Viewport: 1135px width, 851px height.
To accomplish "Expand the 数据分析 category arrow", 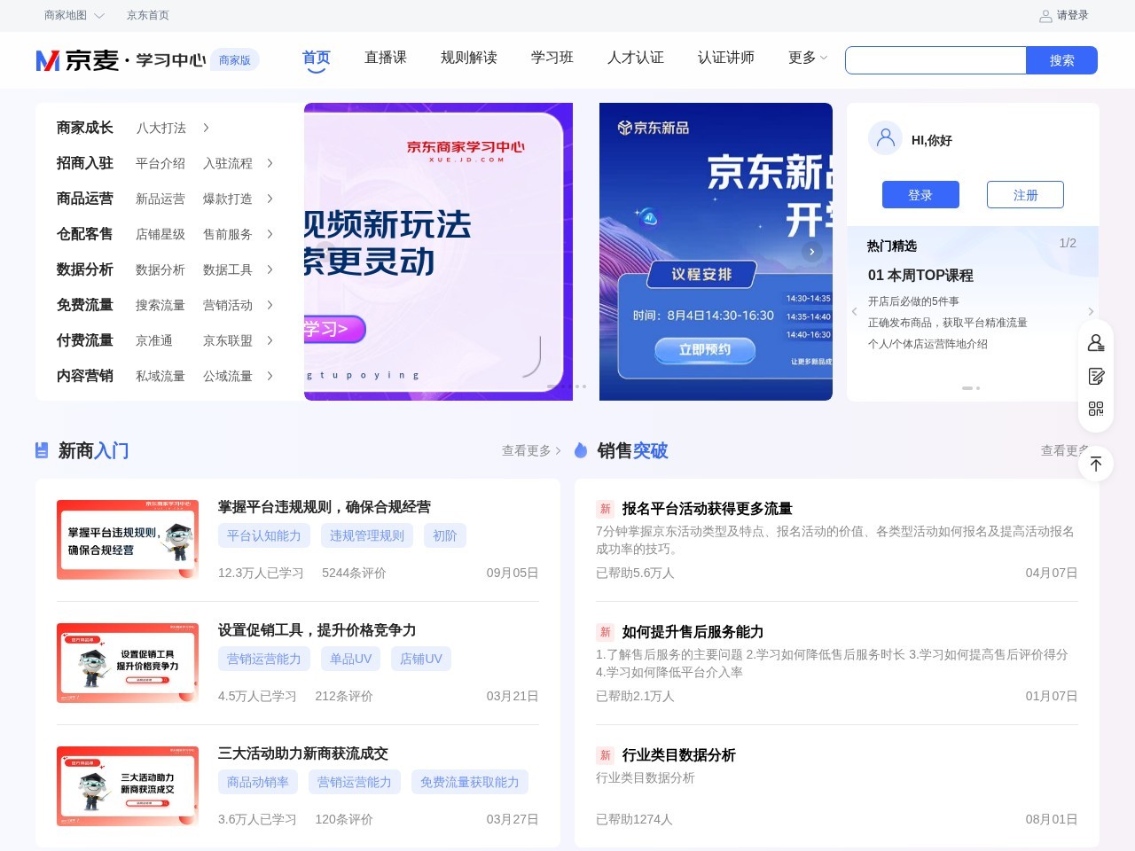I will tap(270, 269).
